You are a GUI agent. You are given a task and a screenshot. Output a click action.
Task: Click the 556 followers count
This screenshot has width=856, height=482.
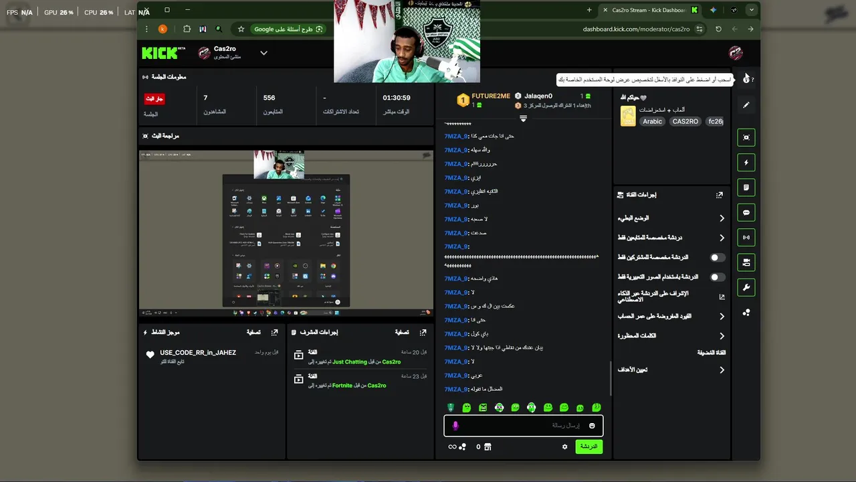click(x=270, y=98)
